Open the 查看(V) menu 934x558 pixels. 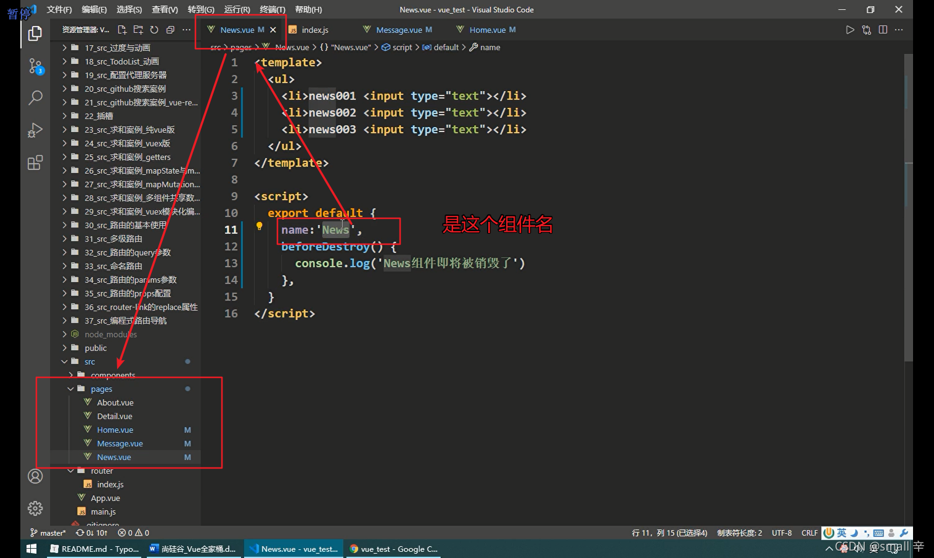coord(165,9)
